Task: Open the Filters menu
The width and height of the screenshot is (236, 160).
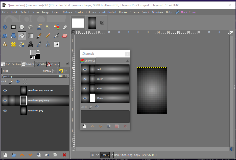Action: pos(91,12)
